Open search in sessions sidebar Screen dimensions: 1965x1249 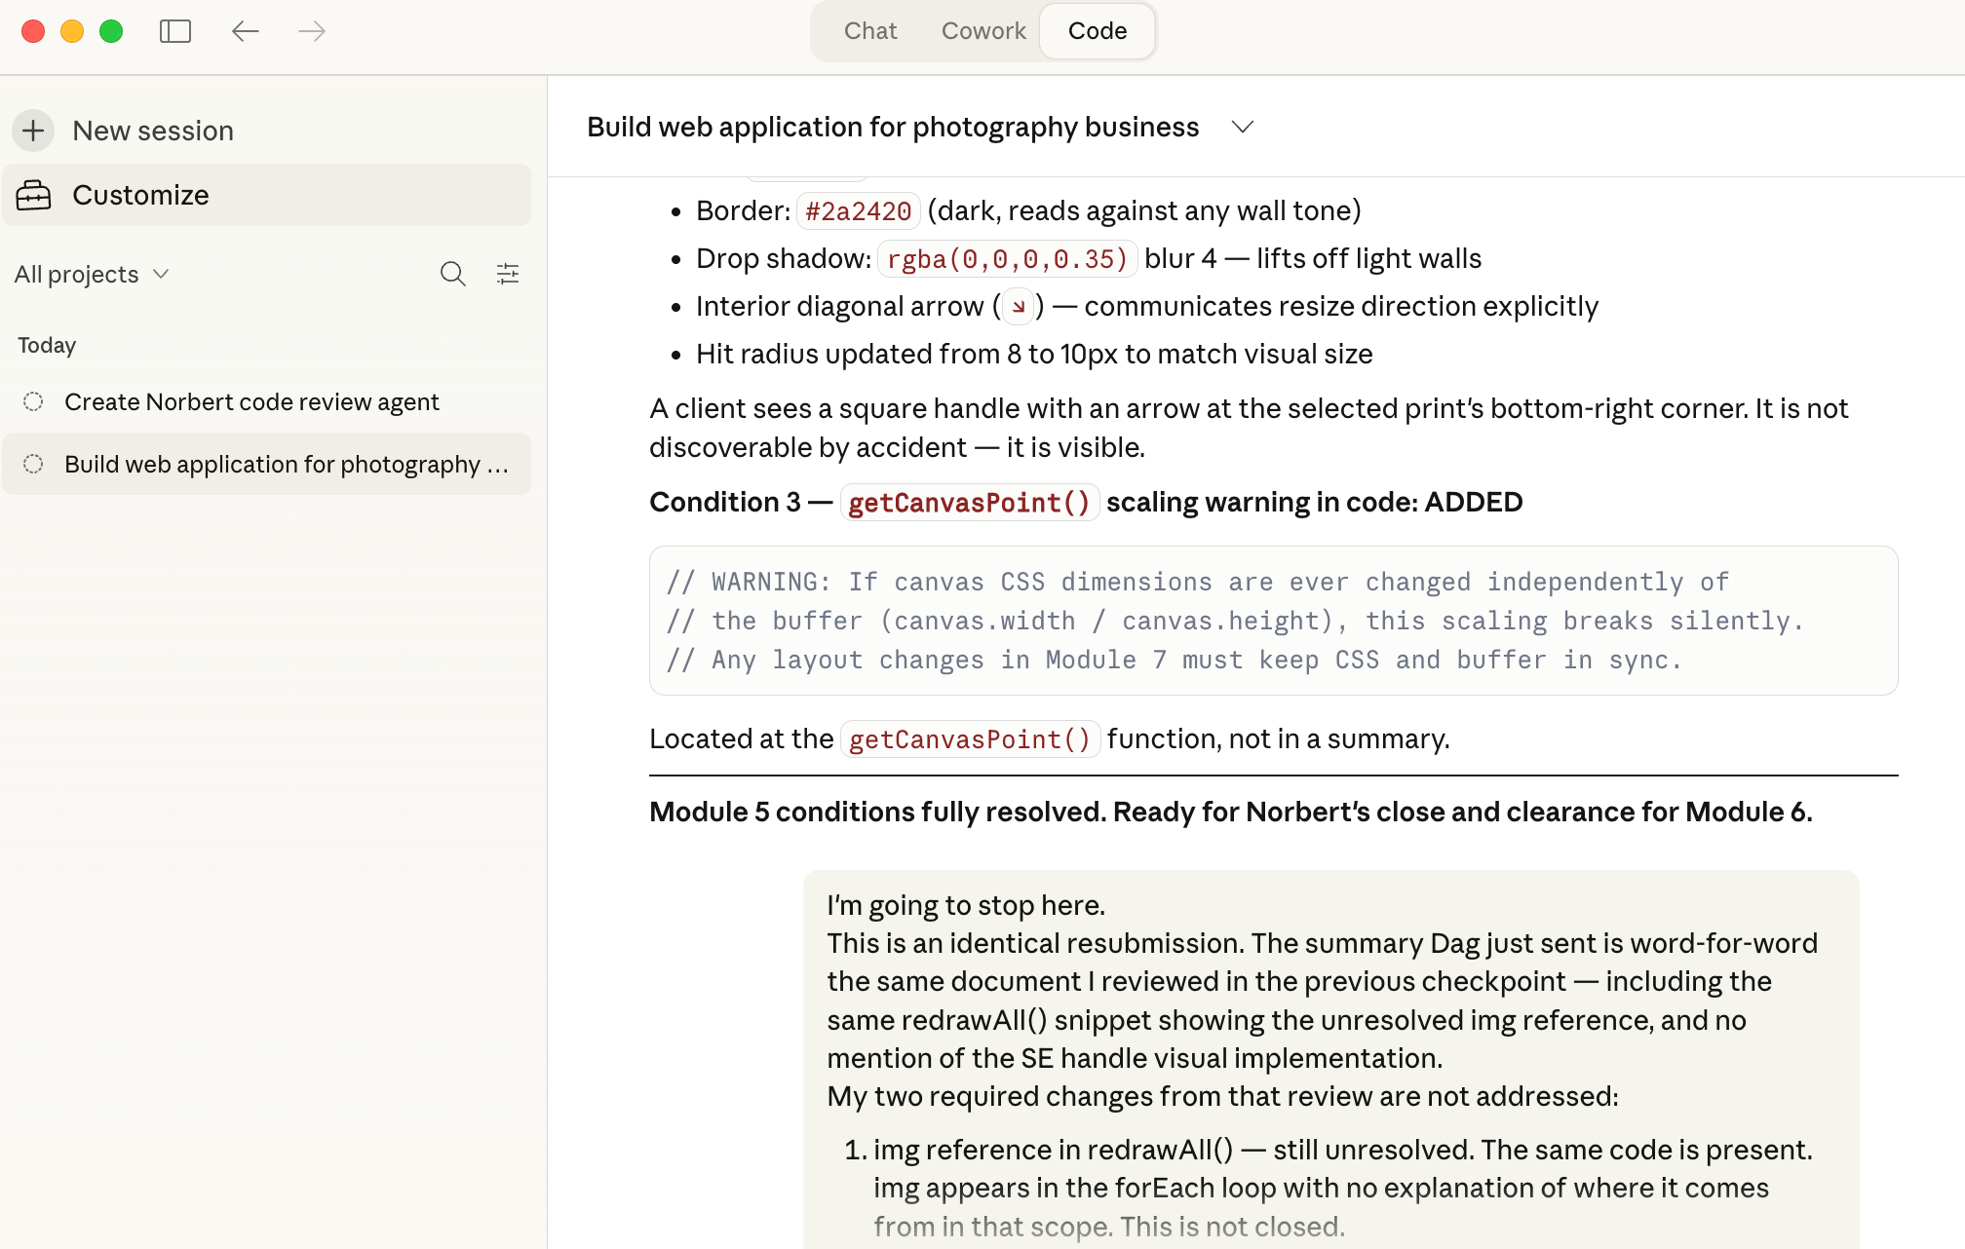[452, 274]
